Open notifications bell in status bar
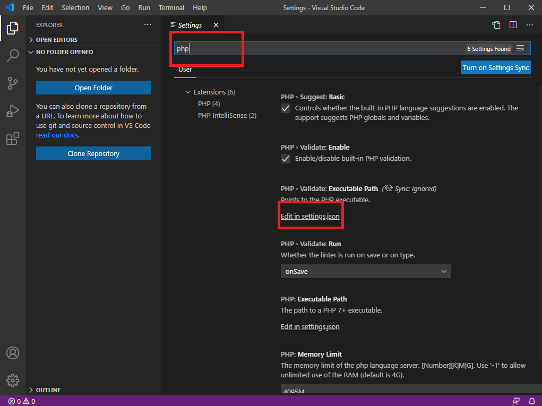This screenshot has height=406, width=542. (532, 401)
